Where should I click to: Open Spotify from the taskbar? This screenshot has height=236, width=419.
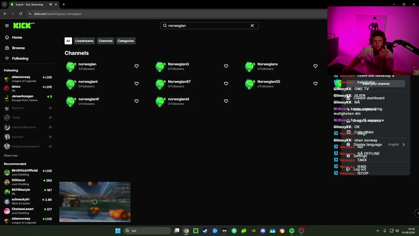(292, 231)
